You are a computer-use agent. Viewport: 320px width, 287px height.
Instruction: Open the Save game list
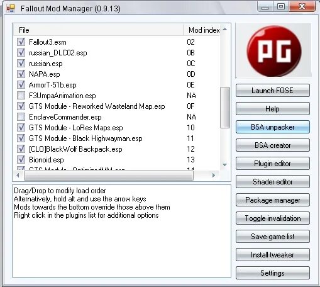273,237
